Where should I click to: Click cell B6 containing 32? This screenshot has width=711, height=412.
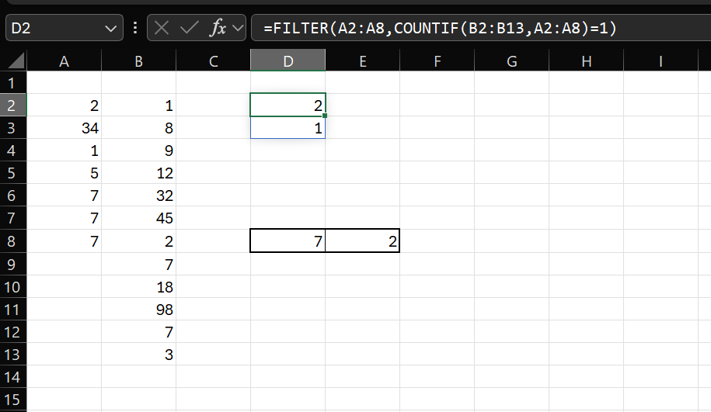139,196
